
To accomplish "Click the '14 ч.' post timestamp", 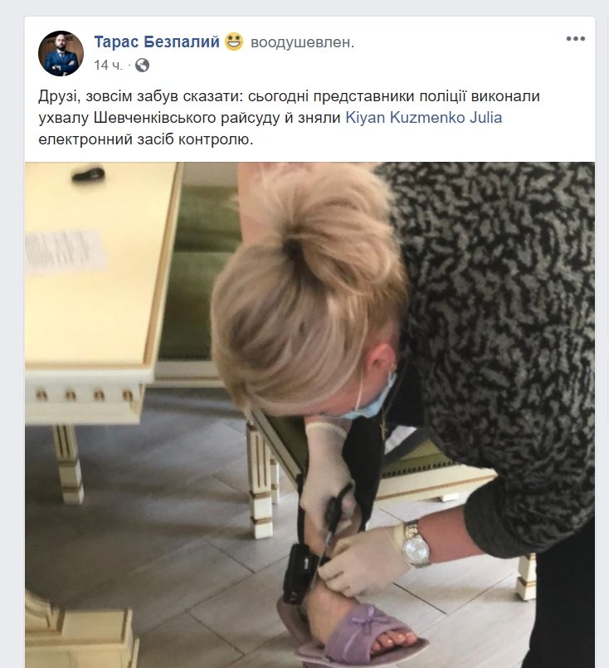I will point(108,66).
